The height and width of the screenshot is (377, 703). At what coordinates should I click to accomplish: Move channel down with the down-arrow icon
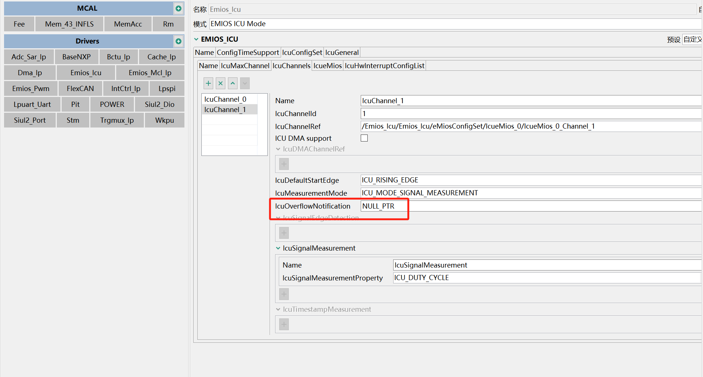click(245, 83)
